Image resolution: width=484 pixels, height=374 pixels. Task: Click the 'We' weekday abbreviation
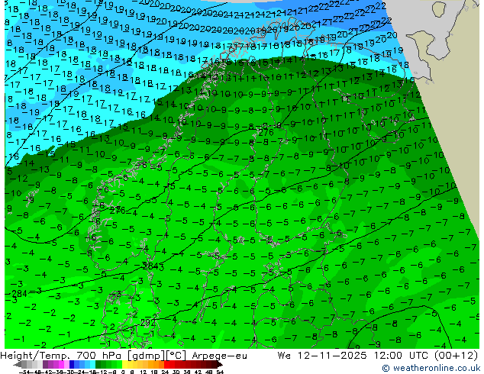(284, 356)
